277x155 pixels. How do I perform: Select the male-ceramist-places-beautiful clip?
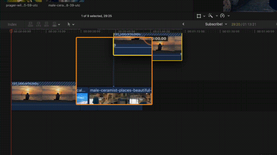pos(120,96)
